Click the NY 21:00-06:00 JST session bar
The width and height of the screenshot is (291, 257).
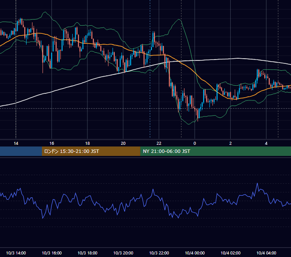[215, 151]
